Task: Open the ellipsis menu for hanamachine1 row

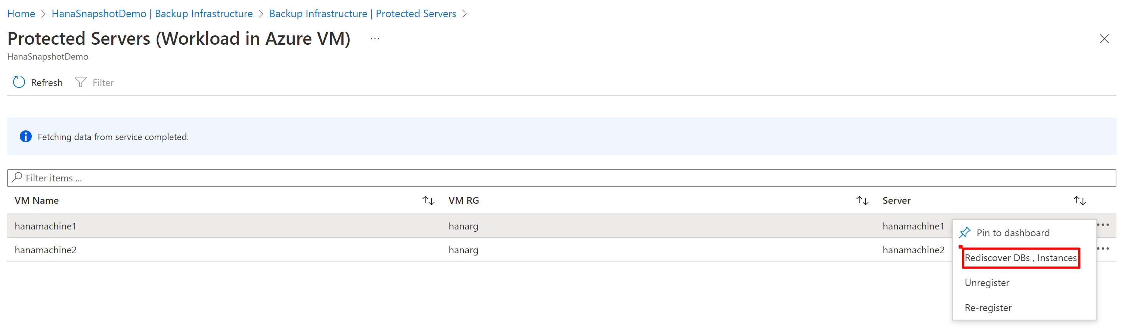Action: (1104, 225)
